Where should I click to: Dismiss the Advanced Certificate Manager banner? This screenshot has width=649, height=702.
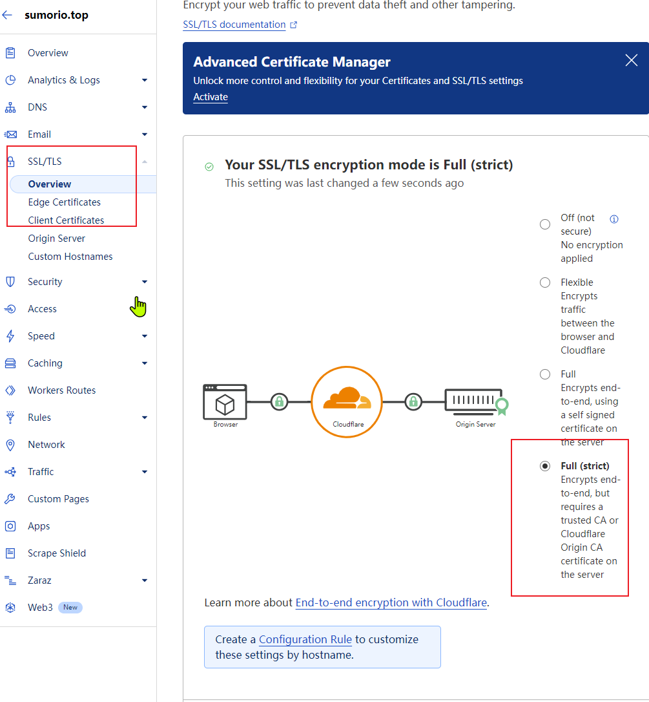(x=632, y=61)
